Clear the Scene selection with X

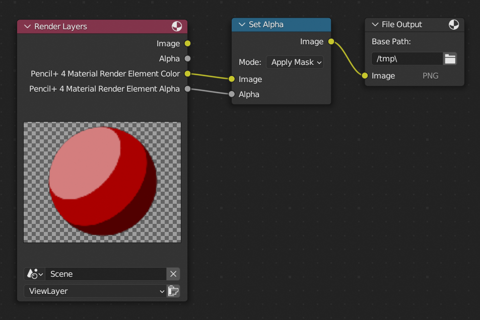point(173,274)
